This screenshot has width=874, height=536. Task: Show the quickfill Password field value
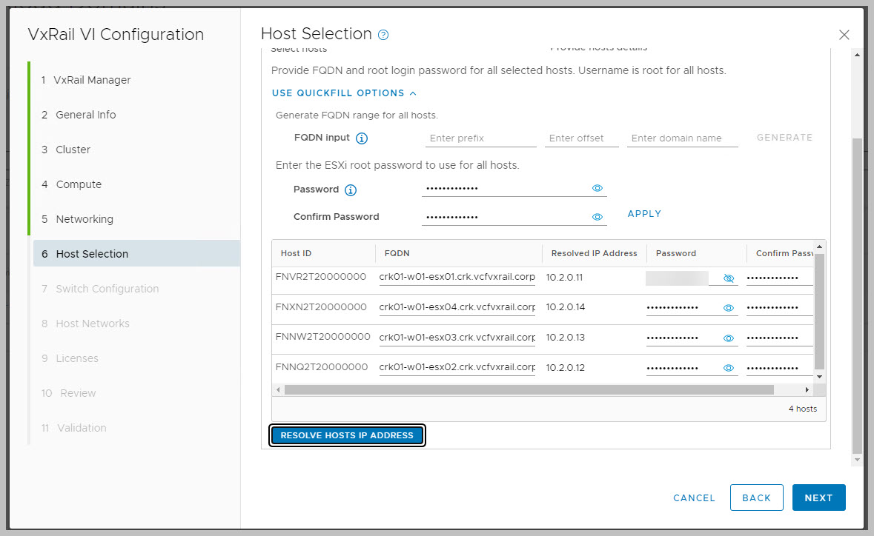click(597, 189)
